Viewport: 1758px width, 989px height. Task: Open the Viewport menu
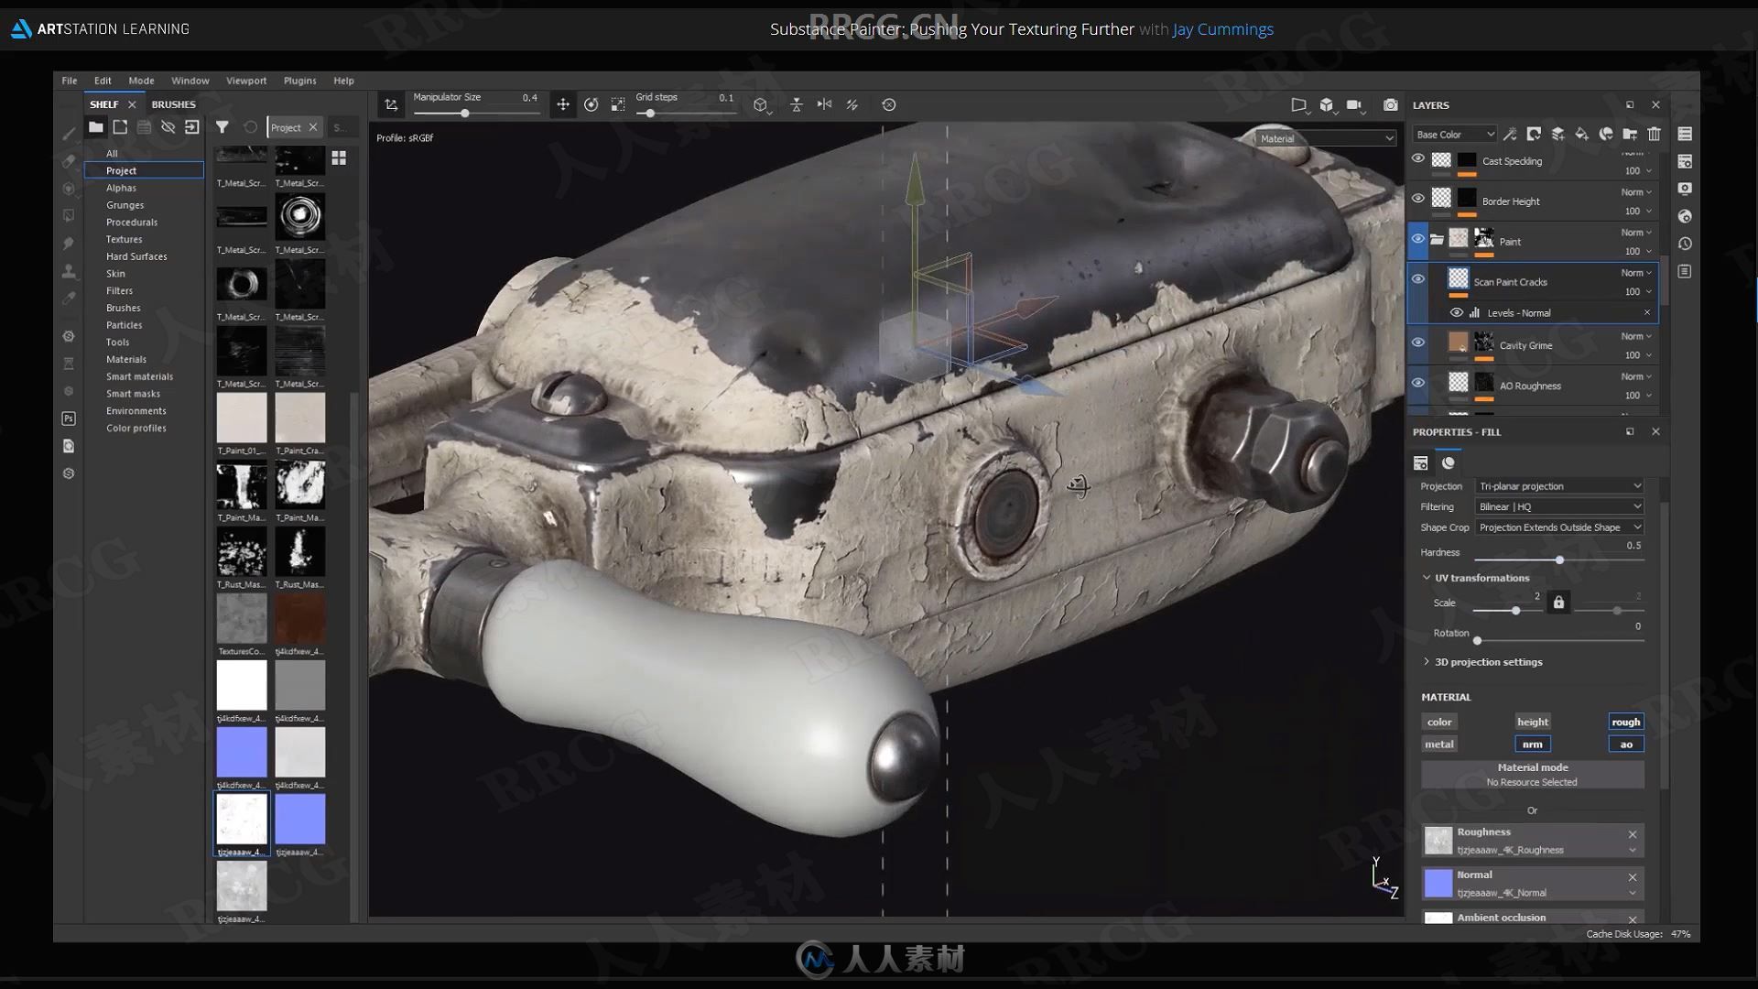[246, 81]
